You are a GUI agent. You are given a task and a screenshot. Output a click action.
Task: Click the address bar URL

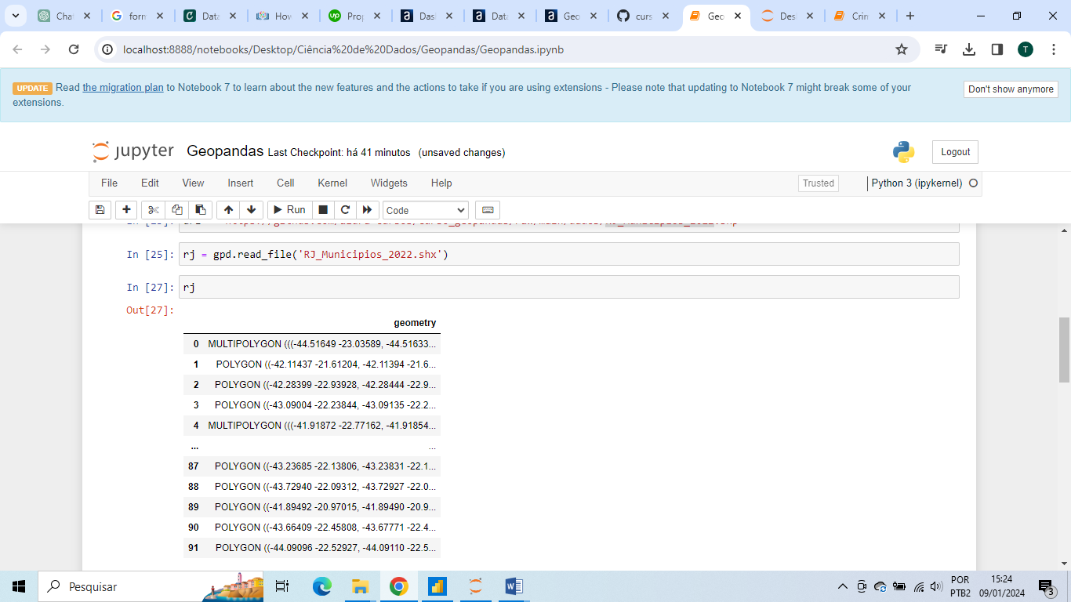click(x=343, y=50)
